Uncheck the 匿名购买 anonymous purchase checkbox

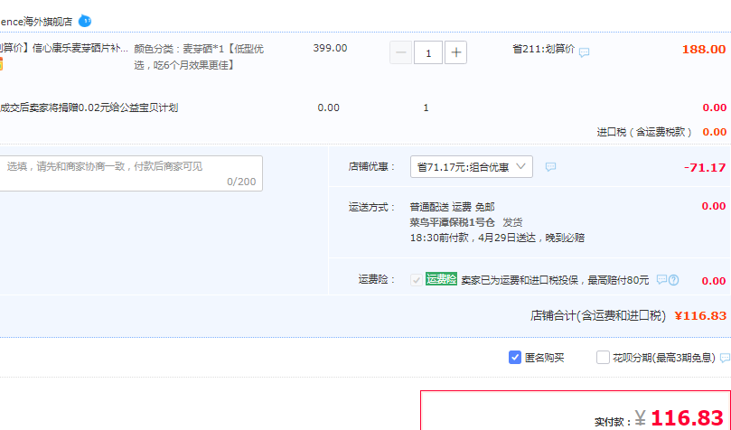(x=515, y=358)
